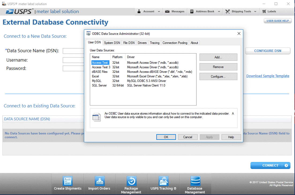The image size is (295, 195).
Task: Expand the Account dropdown arrow
Action: point(159,12)
